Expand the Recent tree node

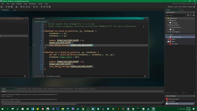tap(168, 21)
